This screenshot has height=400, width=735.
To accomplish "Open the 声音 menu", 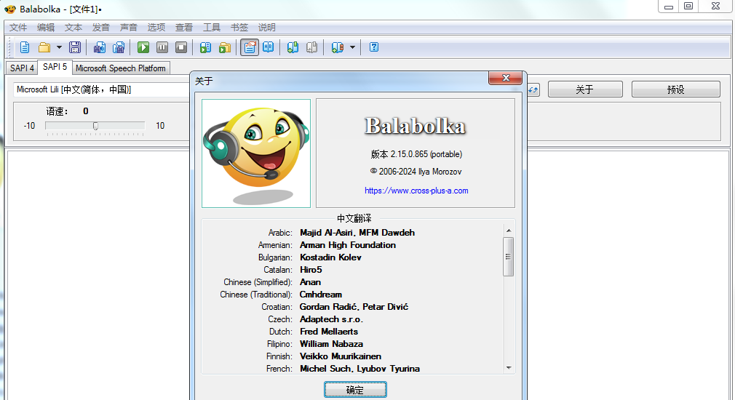I will [128, 28].
